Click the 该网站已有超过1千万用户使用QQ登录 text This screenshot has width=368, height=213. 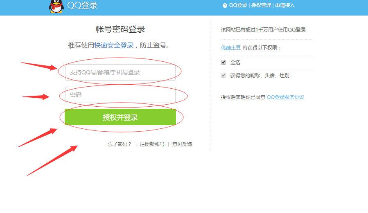point(263,30)
